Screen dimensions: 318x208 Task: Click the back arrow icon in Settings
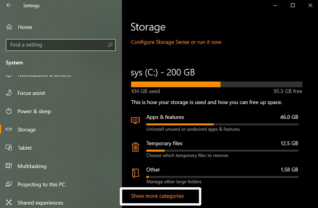tap(9, 5)
